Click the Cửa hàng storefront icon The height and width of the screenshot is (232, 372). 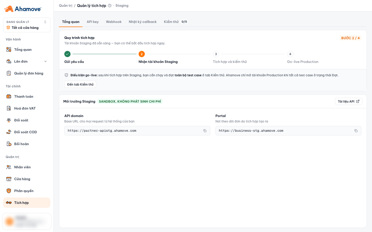coord(9,179)
